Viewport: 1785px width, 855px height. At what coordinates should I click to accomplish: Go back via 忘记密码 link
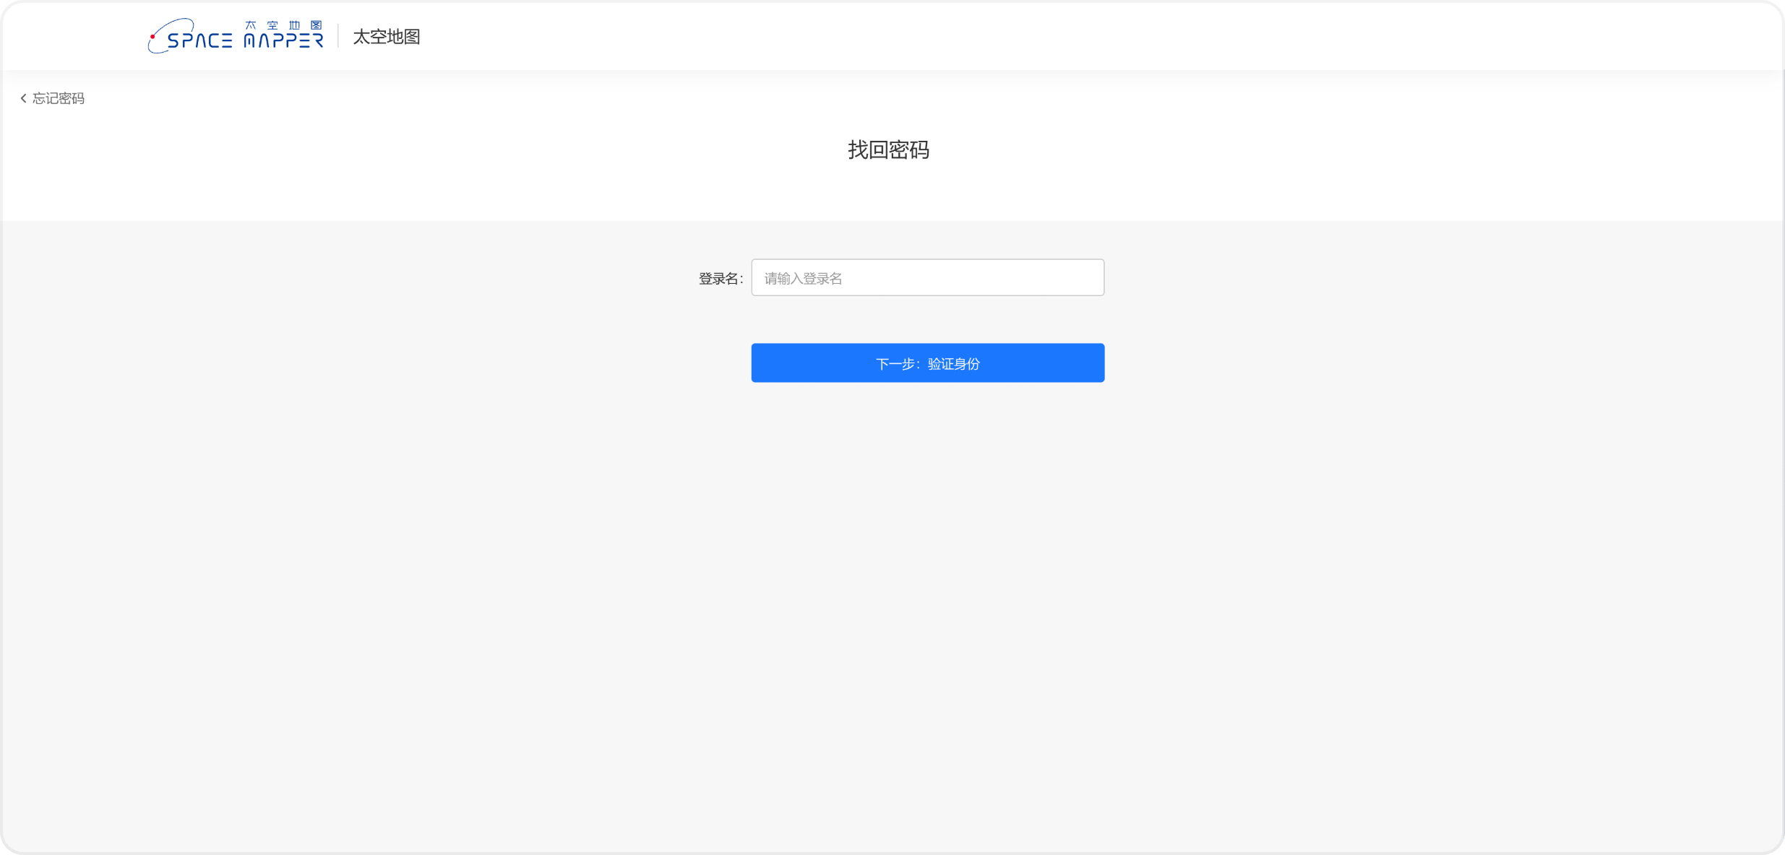click(58, 98)
